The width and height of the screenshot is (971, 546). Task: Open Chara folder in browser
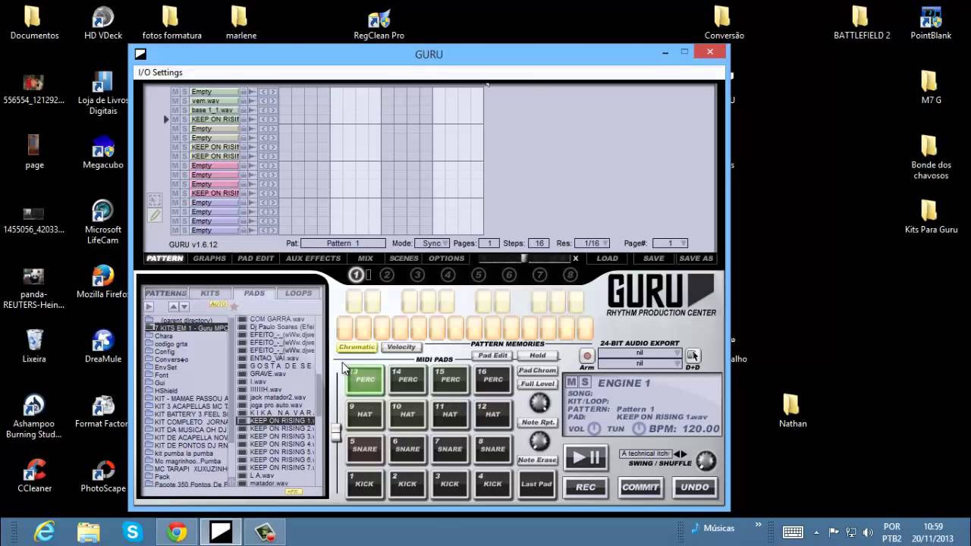(x=164, y=336)
